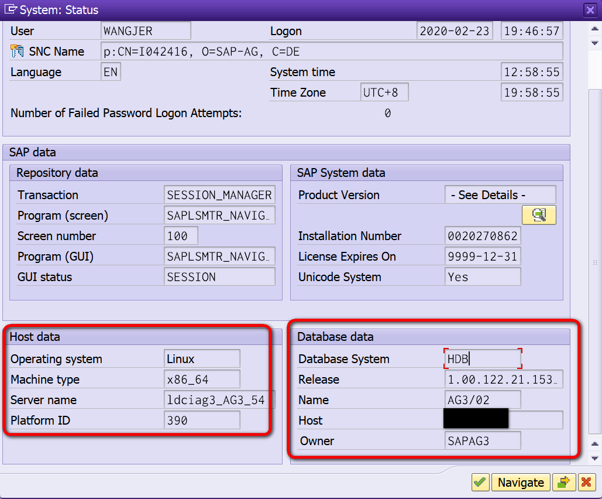Click the top scroll down arrow below it
The height and width of the screenshot is (499, 602).
pyautogui.click(x=595, y=43)
